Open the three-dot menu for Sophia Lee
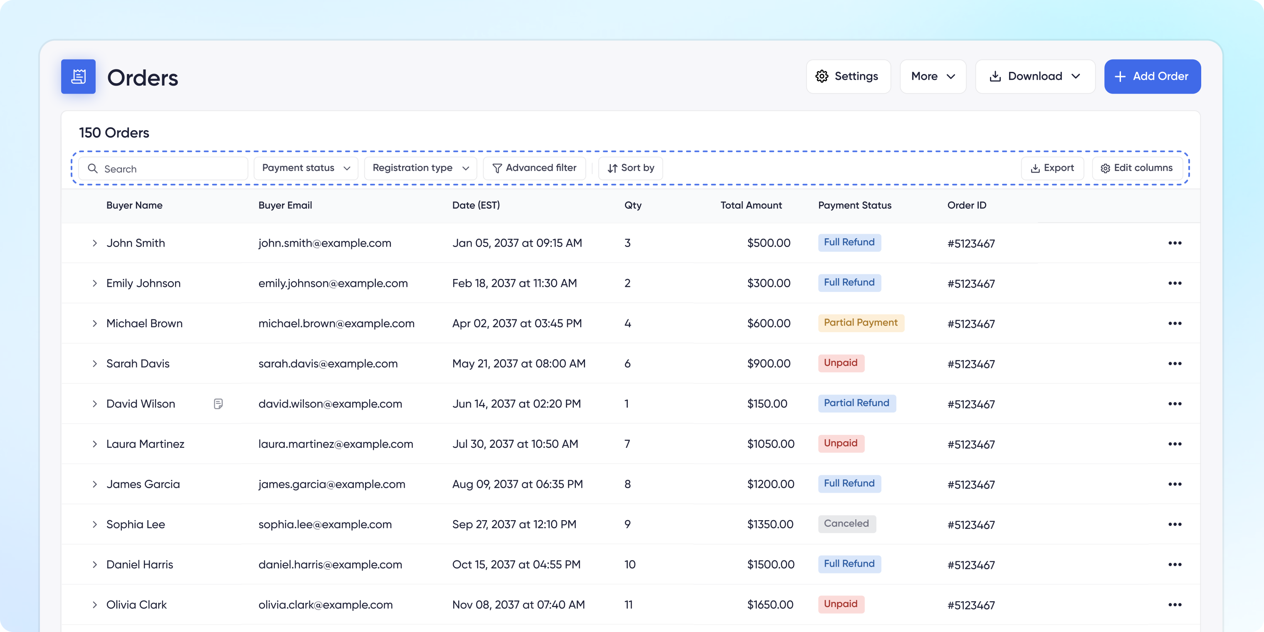 point(1175,525)
